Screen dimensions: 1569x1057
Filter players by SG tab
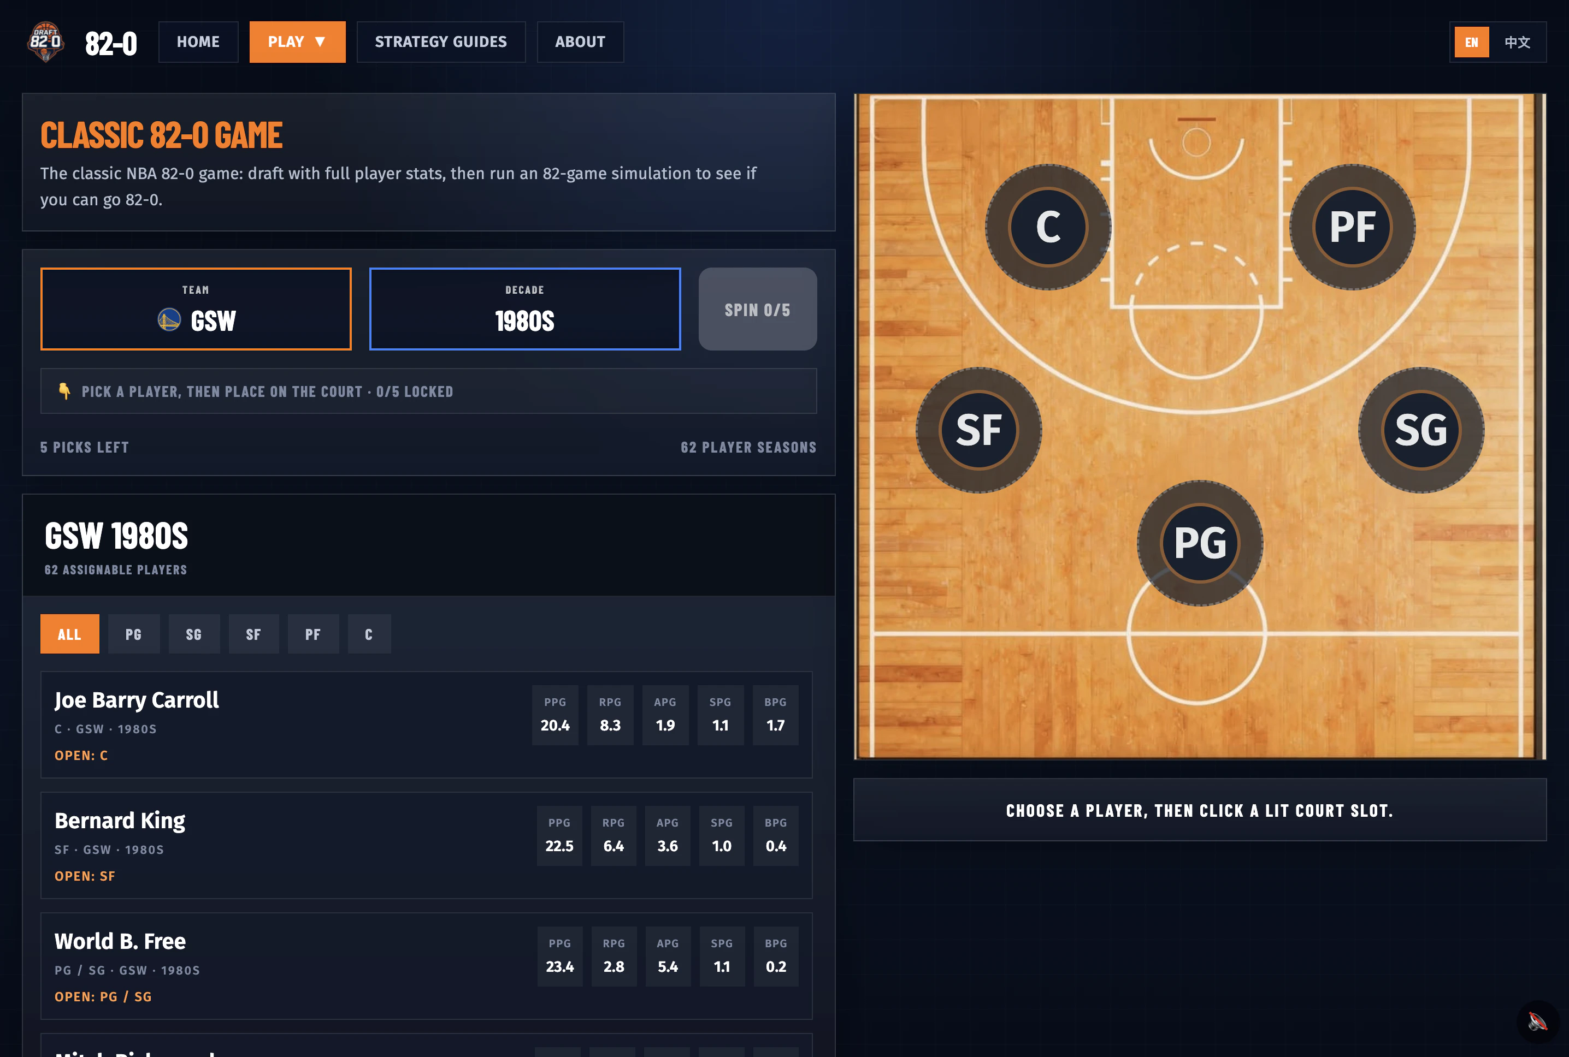(x=193, y=634)
